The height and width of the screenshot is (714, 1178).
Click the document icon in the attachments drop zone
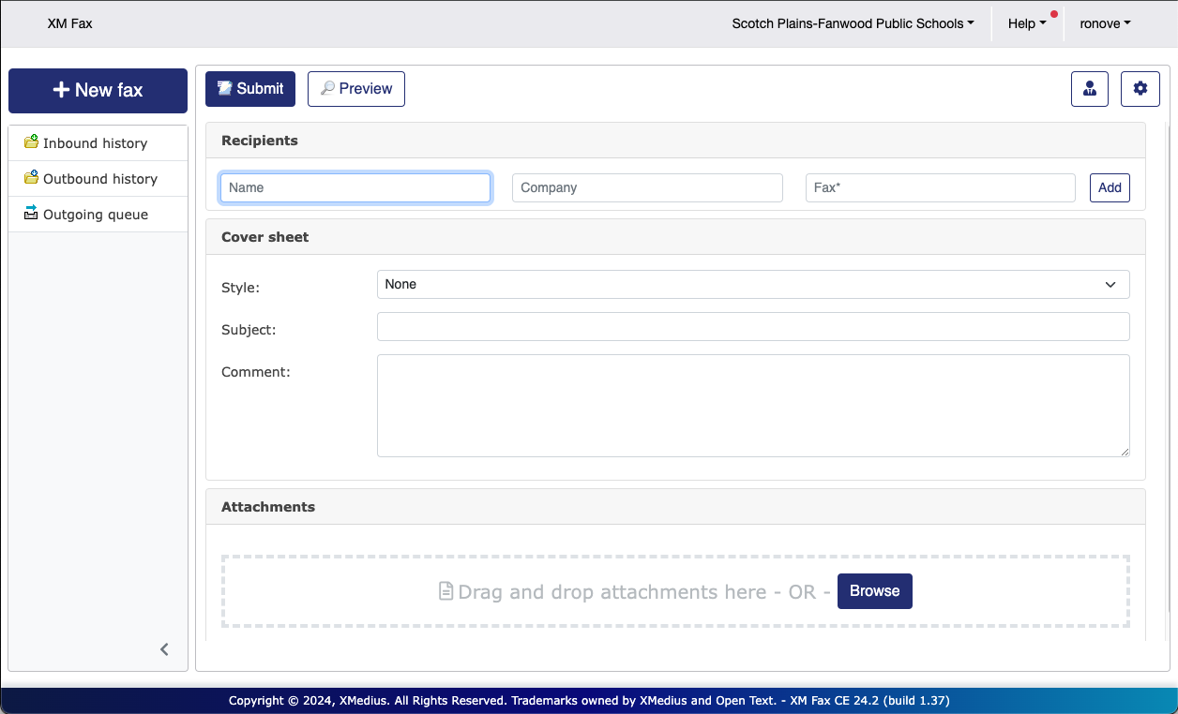pyautogui.click(x=446, y=591)
